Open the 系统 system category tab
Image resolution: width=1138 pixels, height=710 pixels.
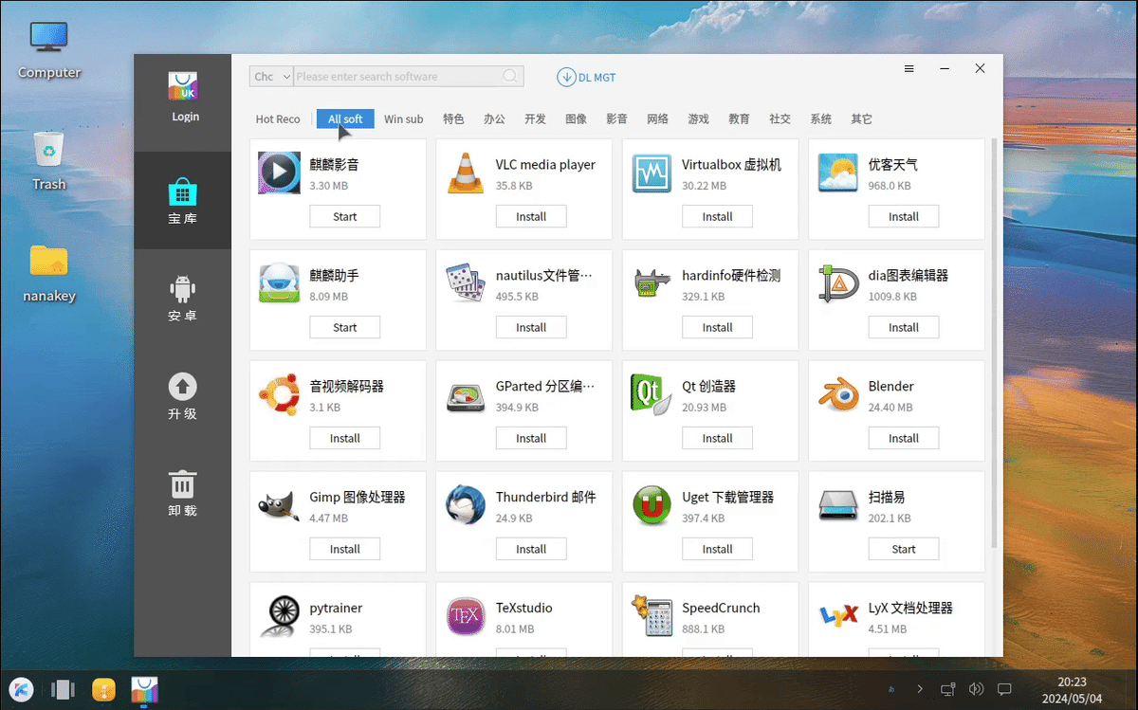[x=820, y=119]
